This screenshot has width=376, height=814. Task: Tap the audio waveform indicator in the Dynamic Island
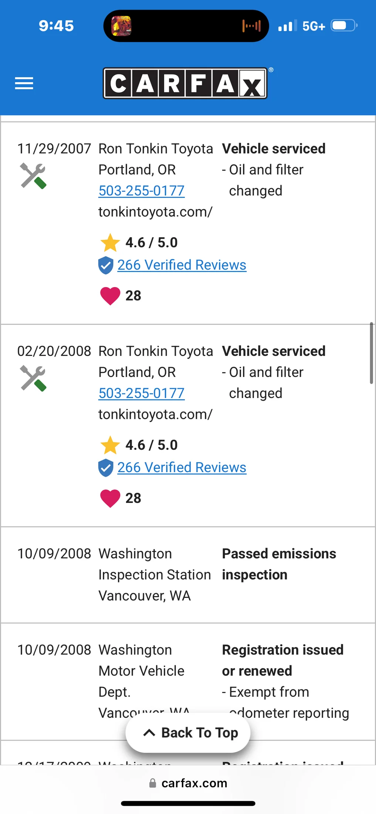click(x=251, y=26)
